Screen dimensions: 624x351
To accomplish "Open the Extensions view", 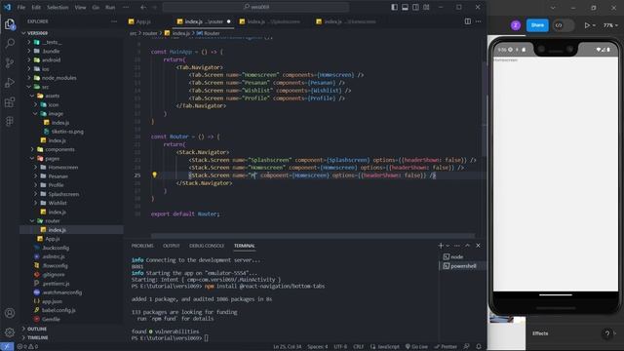I will [10, 101].
